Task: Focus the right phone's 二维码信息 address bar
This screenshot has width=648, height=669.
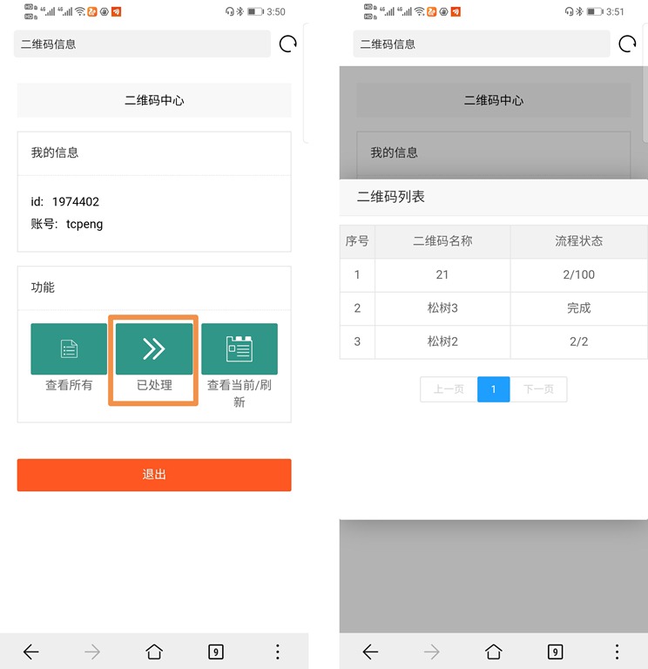Action: 481,44
